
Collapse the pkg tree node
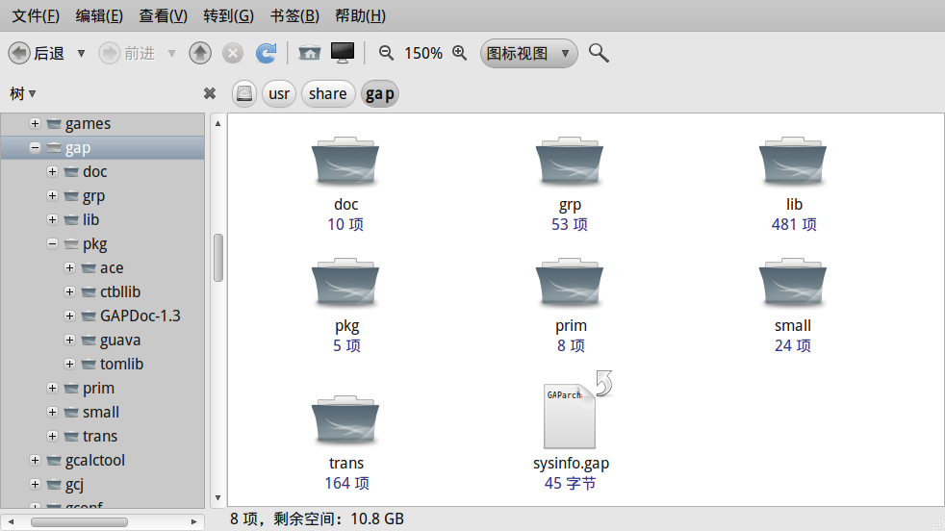[x=53, y=244]
